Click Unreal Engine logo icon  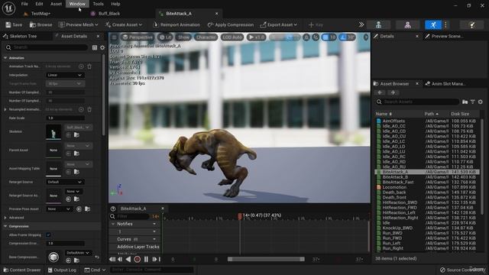[8, 8]
